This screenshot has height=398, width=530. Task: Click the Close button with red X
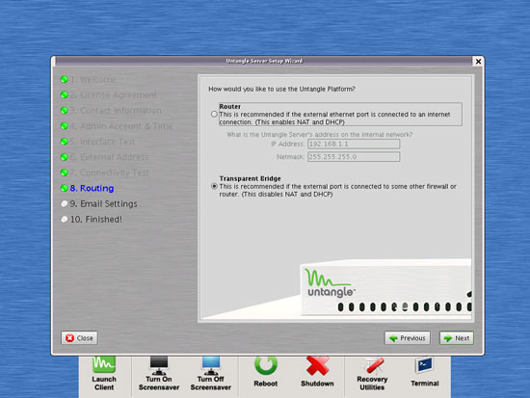pyautogui.click(x=79, y=338)
